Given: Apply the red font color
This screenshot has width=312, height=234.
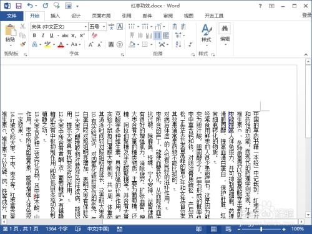Looking at the screenshot, I should pyautogui.click(x=61, y=44).
